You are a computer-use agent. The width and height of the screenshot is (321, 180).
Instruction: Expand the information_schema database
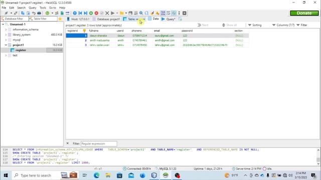[6, 29]
